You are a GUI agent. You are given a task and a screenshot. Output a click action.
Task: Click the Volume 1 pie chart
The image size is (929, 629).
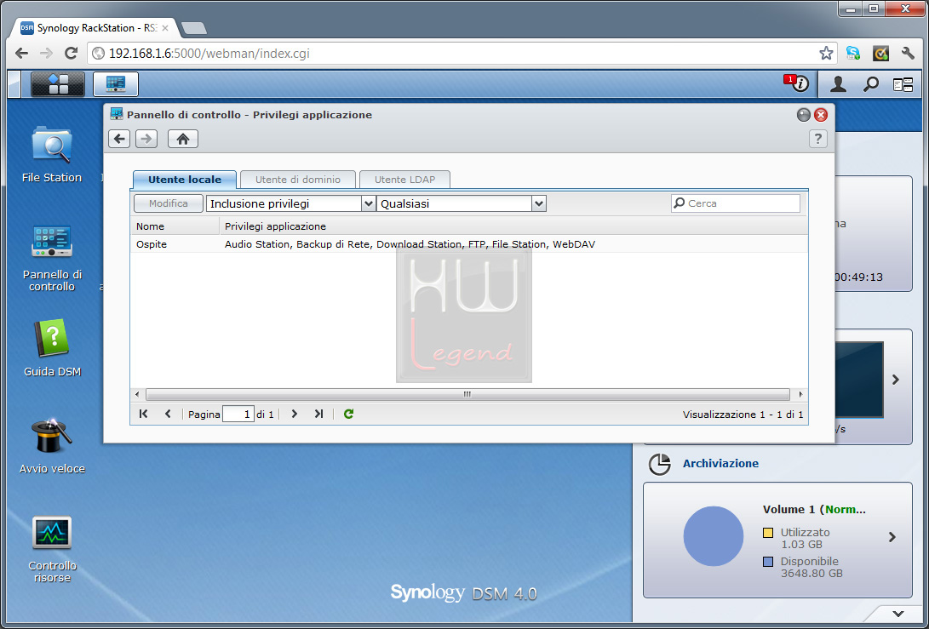[x=714, y=536]
